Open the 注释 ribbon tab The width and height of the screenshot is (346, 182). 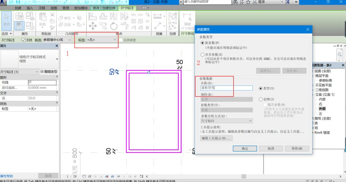[42, 8]
